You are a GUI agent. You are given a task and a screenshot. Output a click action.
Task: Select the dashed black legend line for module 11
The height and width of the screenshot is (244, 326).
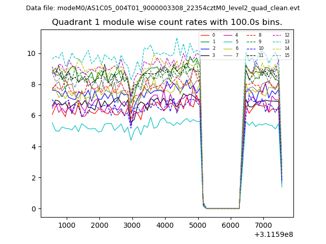[x=252, y=55]
